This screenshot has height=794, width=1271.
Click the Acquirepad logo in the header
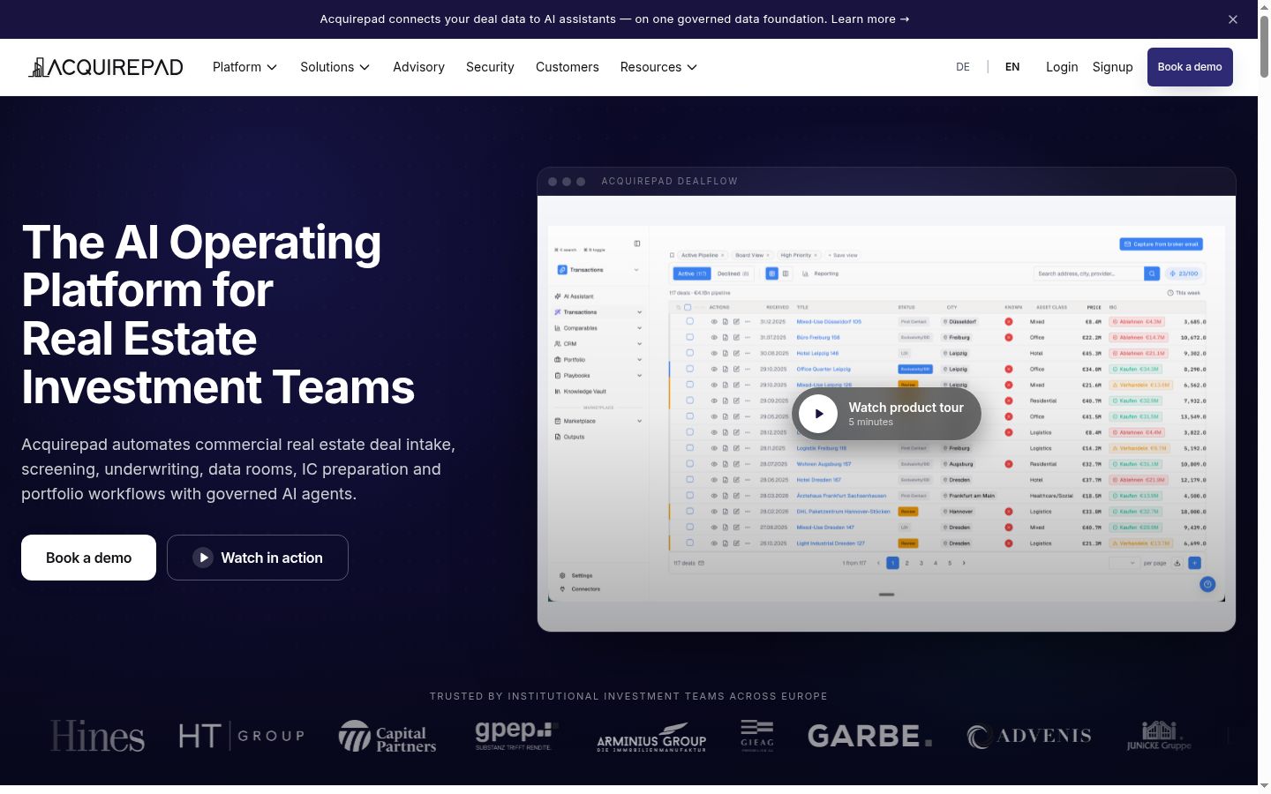click(106, 67)
